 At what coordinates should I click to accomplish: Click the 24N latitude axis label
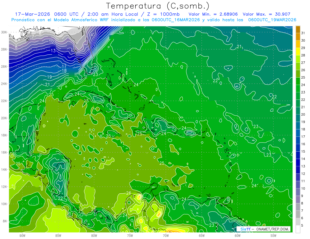click(4, 84)
